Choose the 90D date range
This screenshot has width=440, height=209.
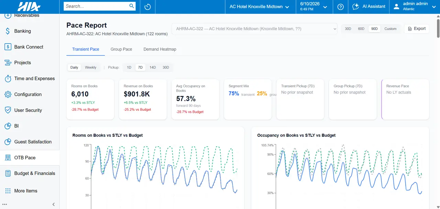(374, 29)
